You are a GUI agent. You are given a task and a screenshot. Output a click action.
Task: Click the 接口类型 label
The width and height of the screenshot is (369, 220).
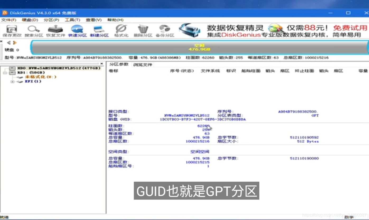coord(119,112)
